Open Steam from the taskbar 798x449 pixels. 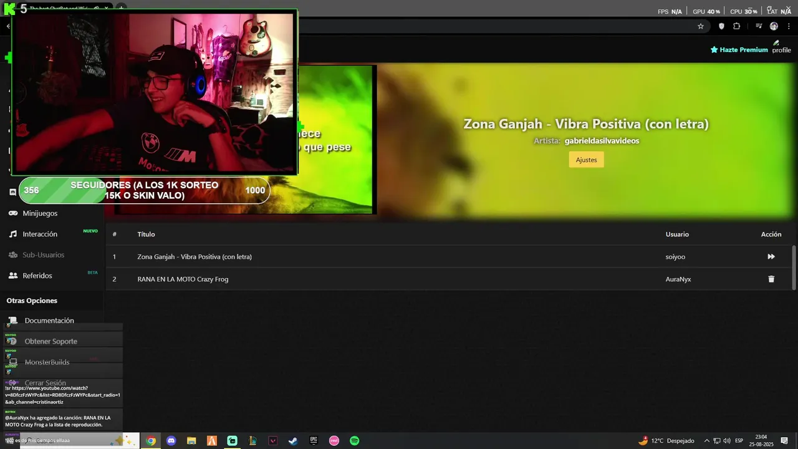(x=293, y=441)
